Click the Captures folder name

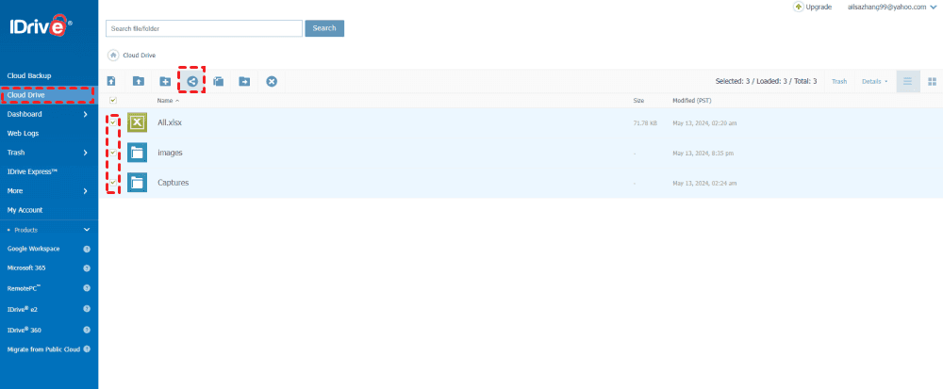click(173, 183)
